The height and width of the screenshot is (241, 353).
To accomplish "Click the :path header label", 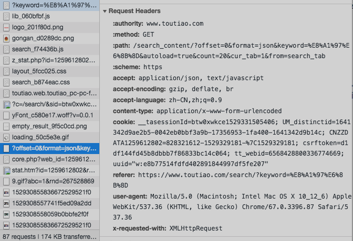I will tap(121, 46).
